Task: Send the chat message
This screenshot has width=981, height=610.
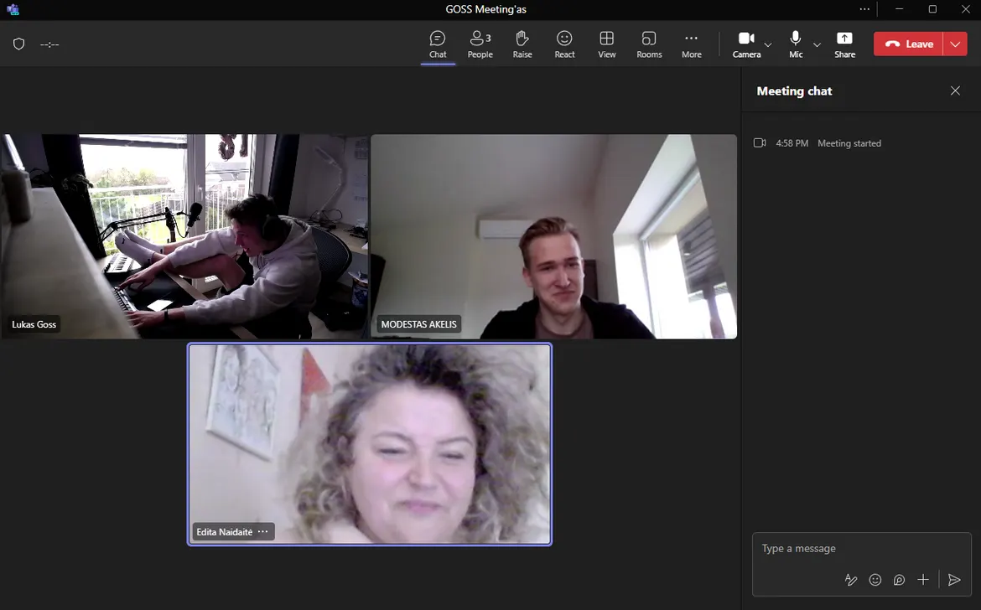Action: tap(954, 579)
